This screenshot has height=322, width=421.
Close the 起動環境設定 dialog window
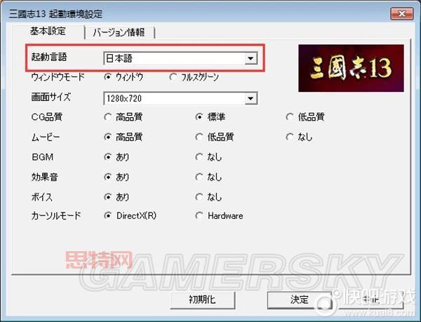[x=401, y=14]
